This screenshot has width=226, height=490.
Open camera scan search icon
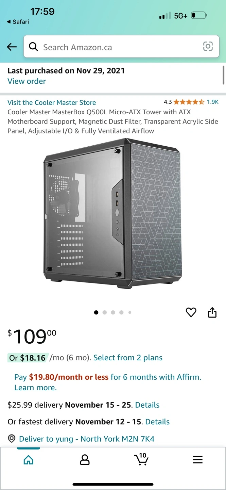pos(208,46)
